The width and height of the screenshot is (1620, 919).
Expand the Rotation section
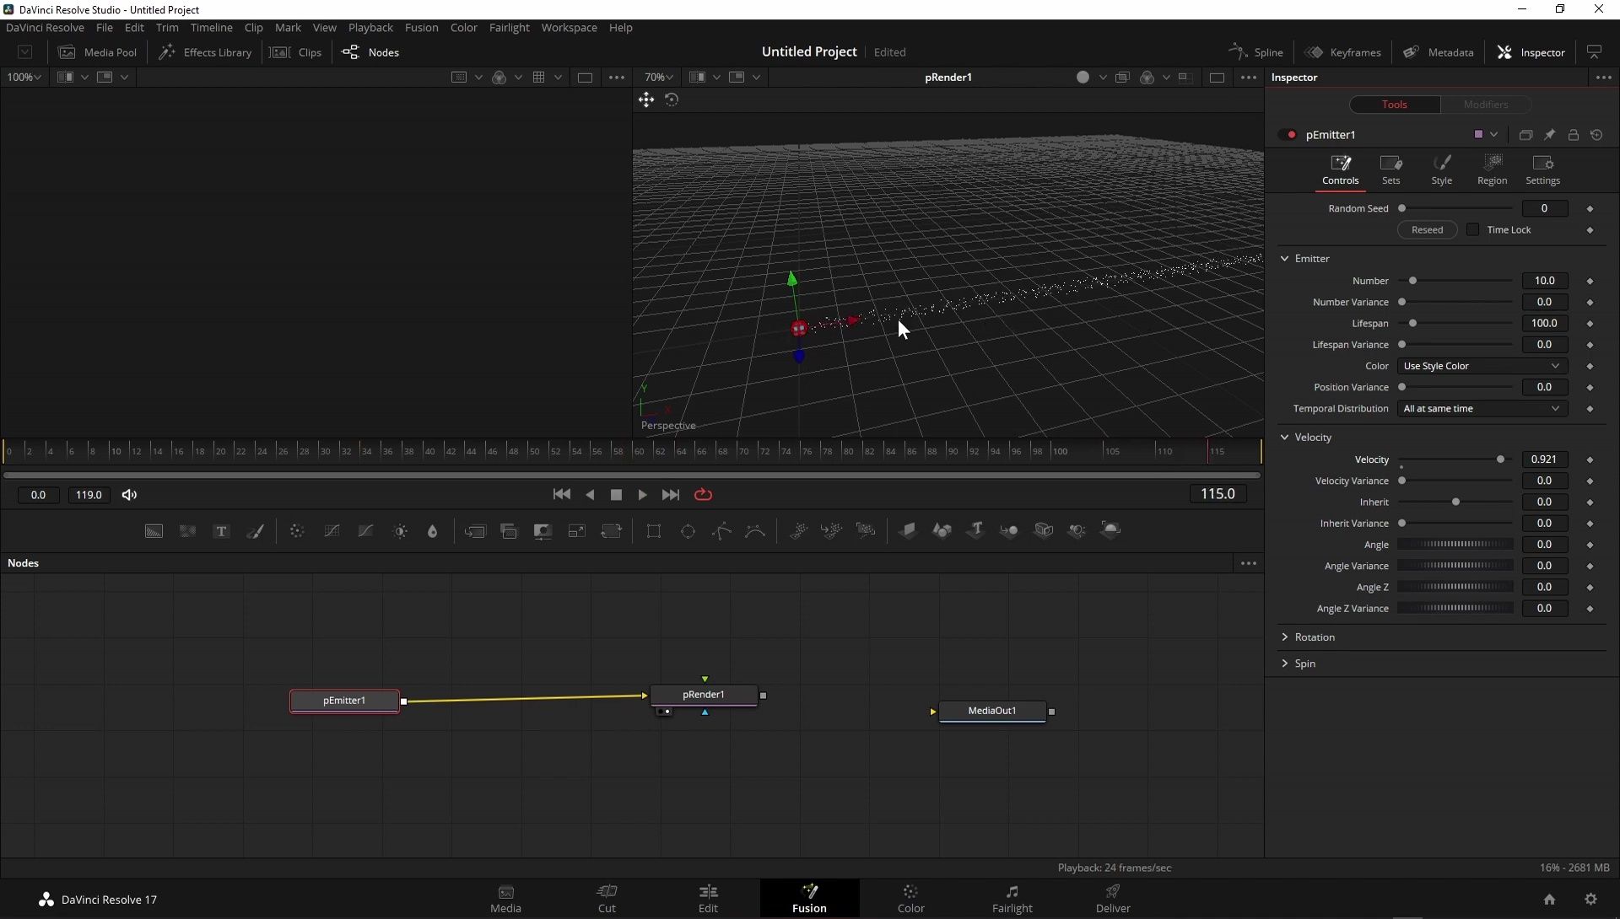point(1285,637)
